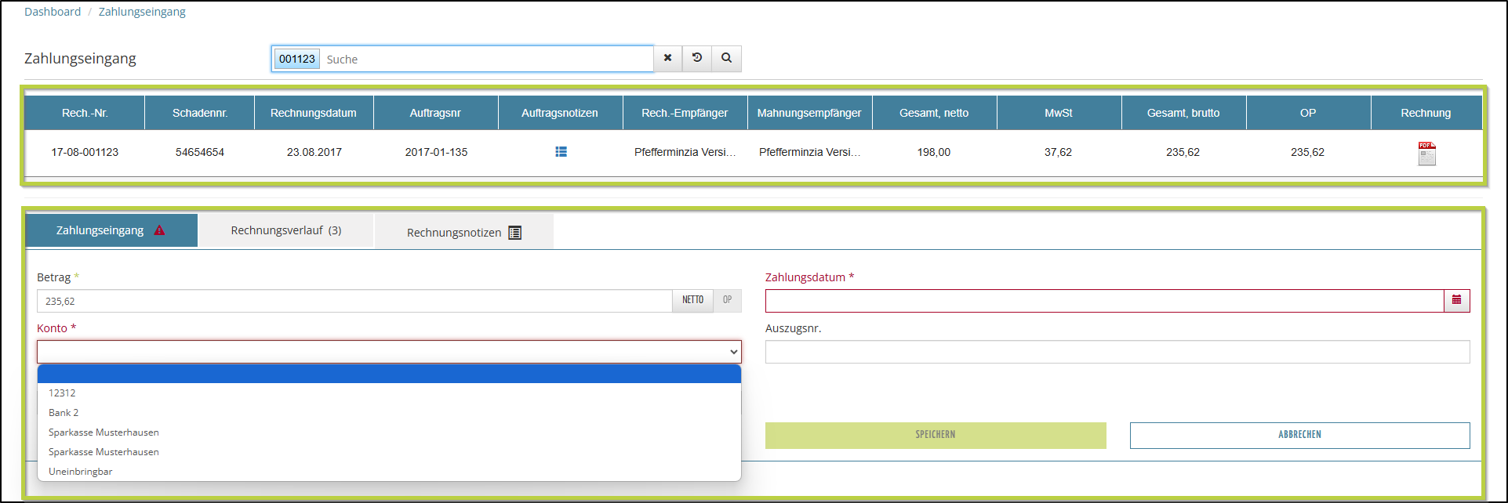Go to Dashboard breadcrumb link
The height and width of the screenshot is (503, 1508).
coord(53,12)
